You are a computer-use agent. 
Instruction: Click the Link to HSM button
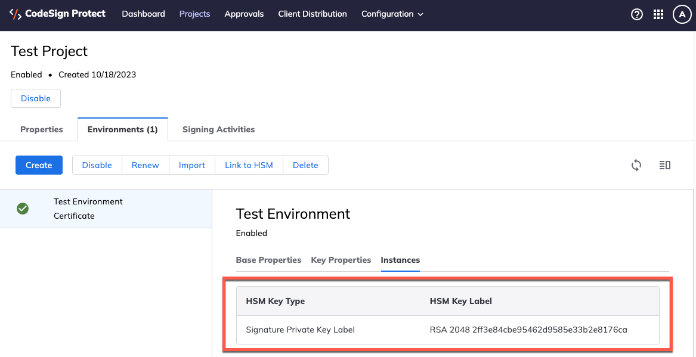[x=249, y=165]
